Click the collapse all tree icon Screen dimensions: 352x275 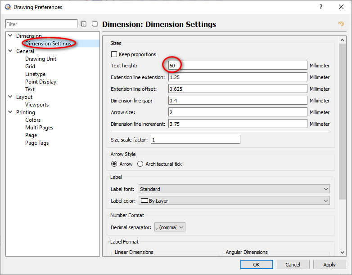coord(95,24)
